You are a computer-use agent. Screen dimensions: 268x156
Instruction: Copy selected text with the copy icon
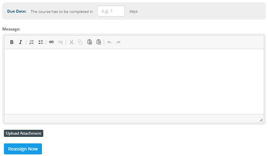point(80,42)
